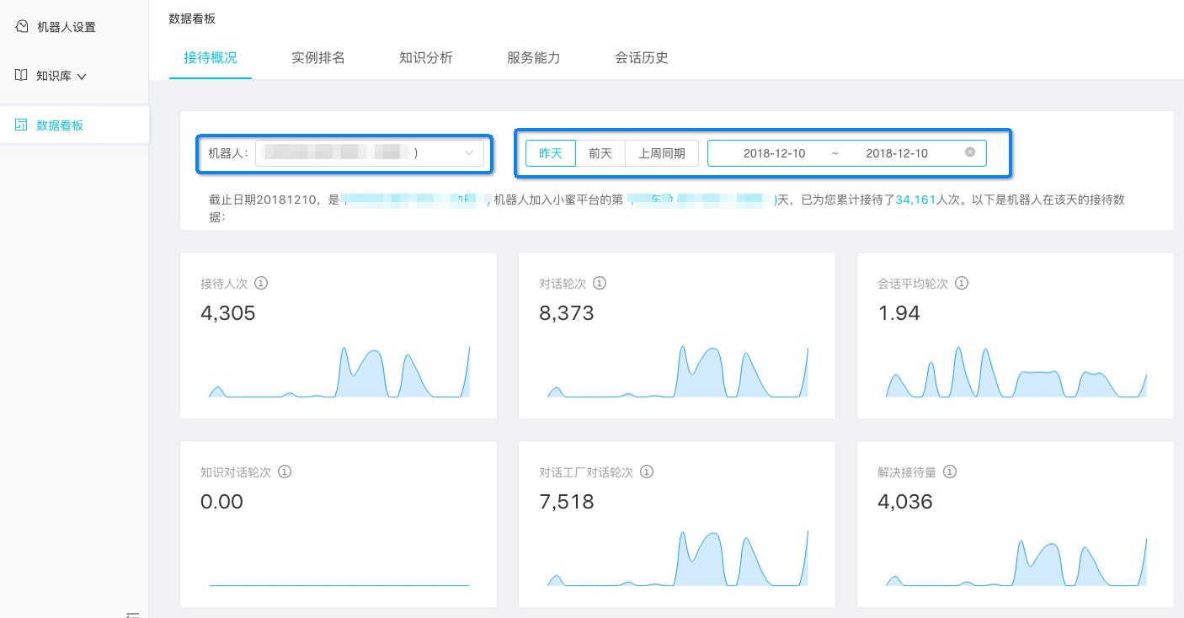Click the end date field 2018-12-10
The image size is (1184, 618).
coord(897,153)
